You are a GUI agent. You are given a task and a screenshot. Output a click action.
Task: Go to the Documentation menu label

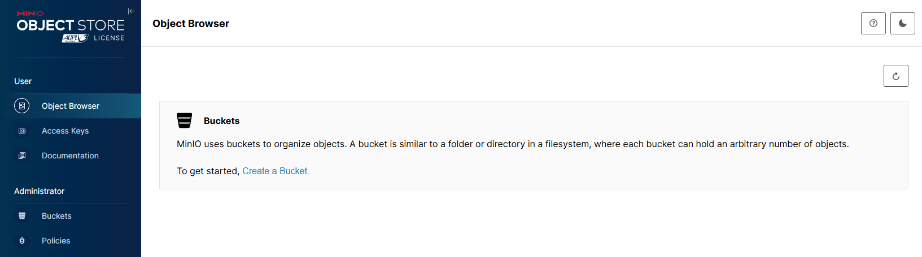[70, 156]
